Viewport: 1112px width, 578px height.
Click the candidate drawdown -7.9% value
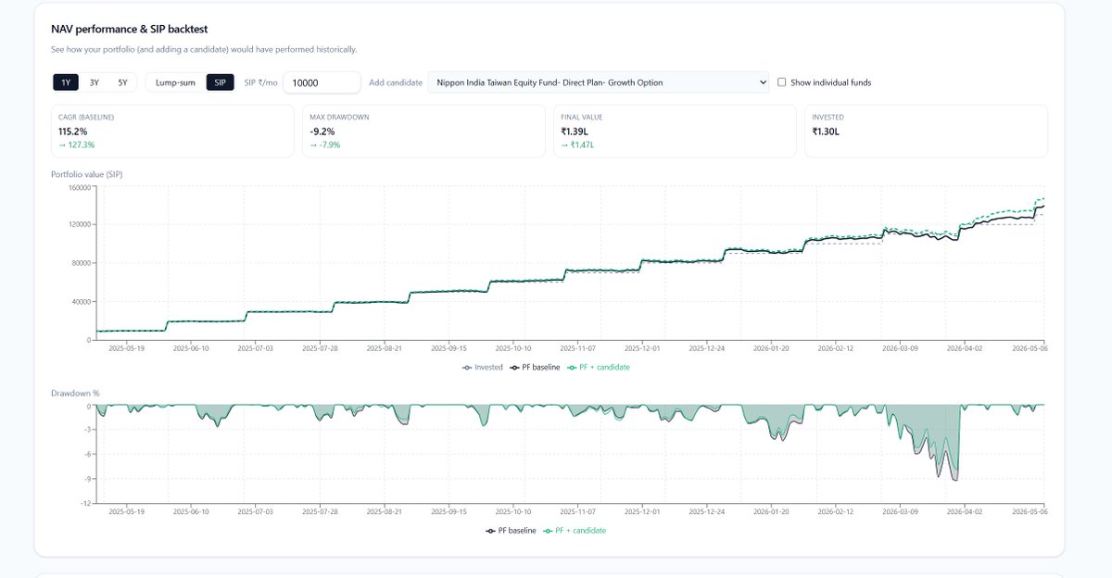click(325, 145)
